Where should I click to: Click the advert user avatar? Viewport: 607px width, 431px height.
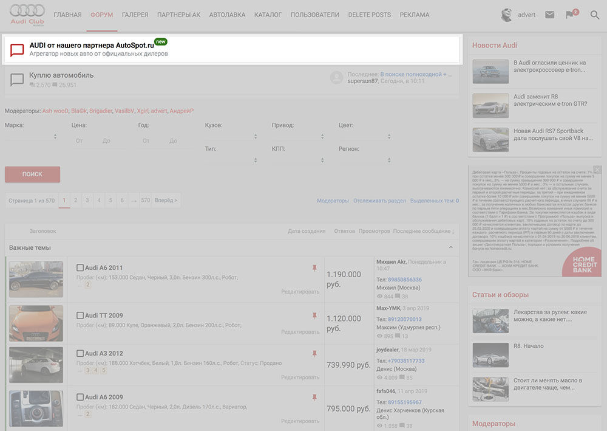(x=507, y=15)
